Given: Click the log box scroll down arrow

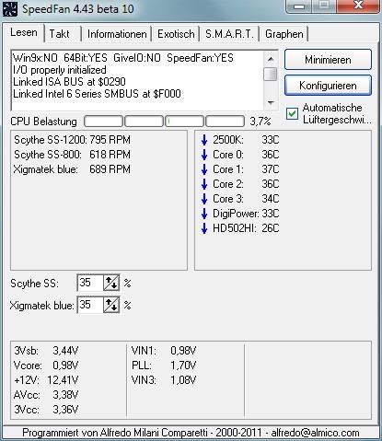Looking at the screenshot, I should pyautogui.click(x=271, y=103).
